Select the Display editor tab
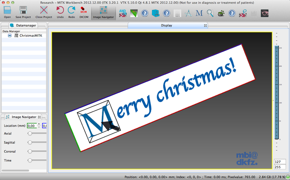 [x=166, y=26]
